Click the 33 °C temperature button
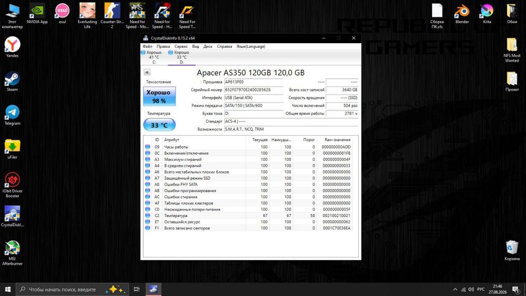Screen dimensions: 526x296 coord(159,125)
